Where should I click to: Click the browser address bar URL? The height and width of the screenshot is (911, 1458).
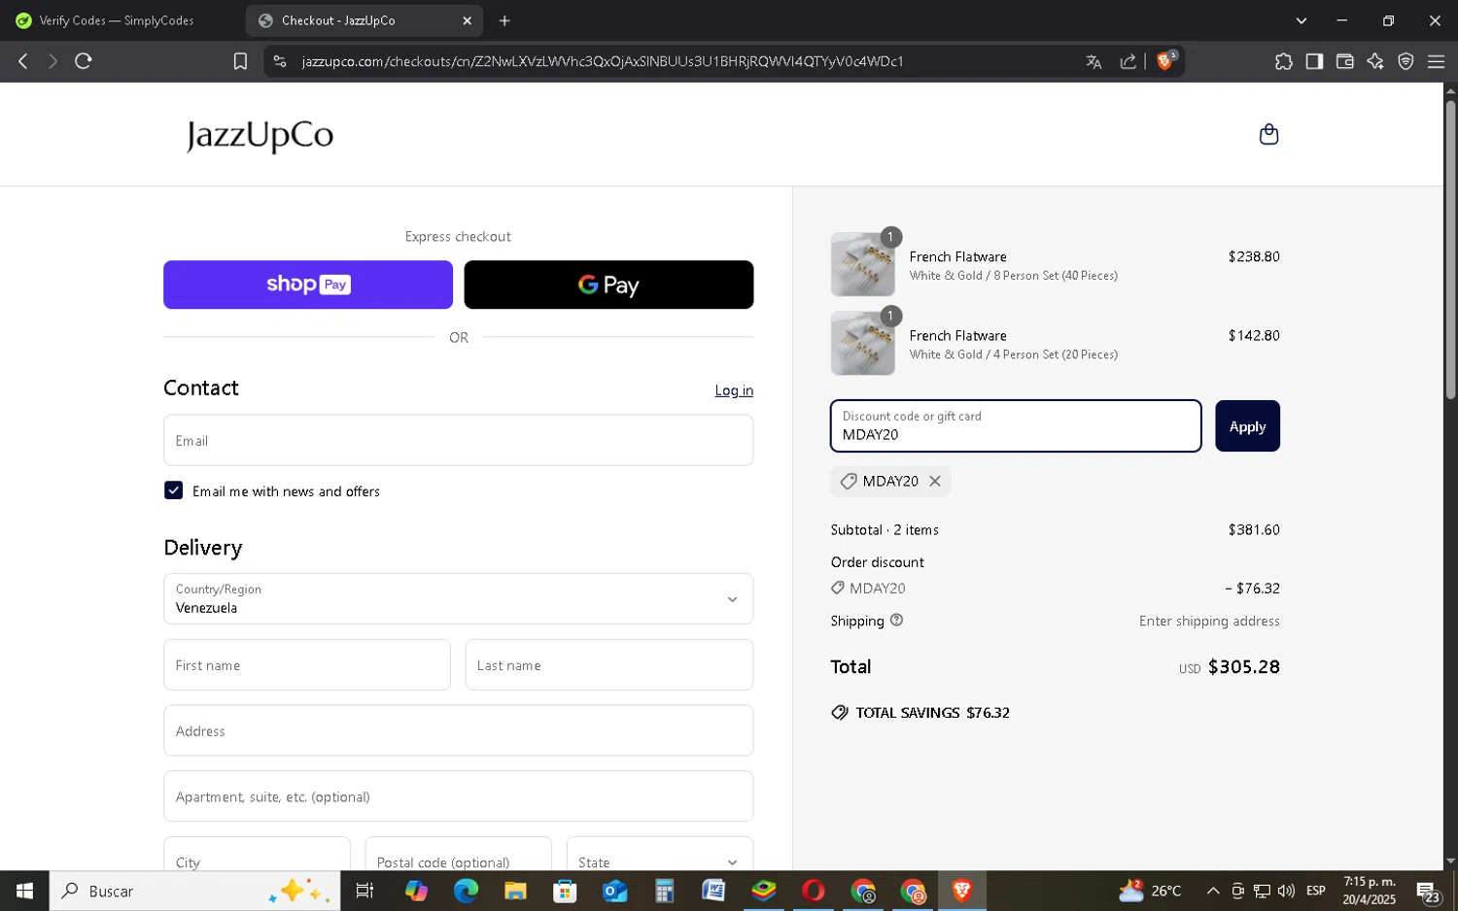pos(603,61)
